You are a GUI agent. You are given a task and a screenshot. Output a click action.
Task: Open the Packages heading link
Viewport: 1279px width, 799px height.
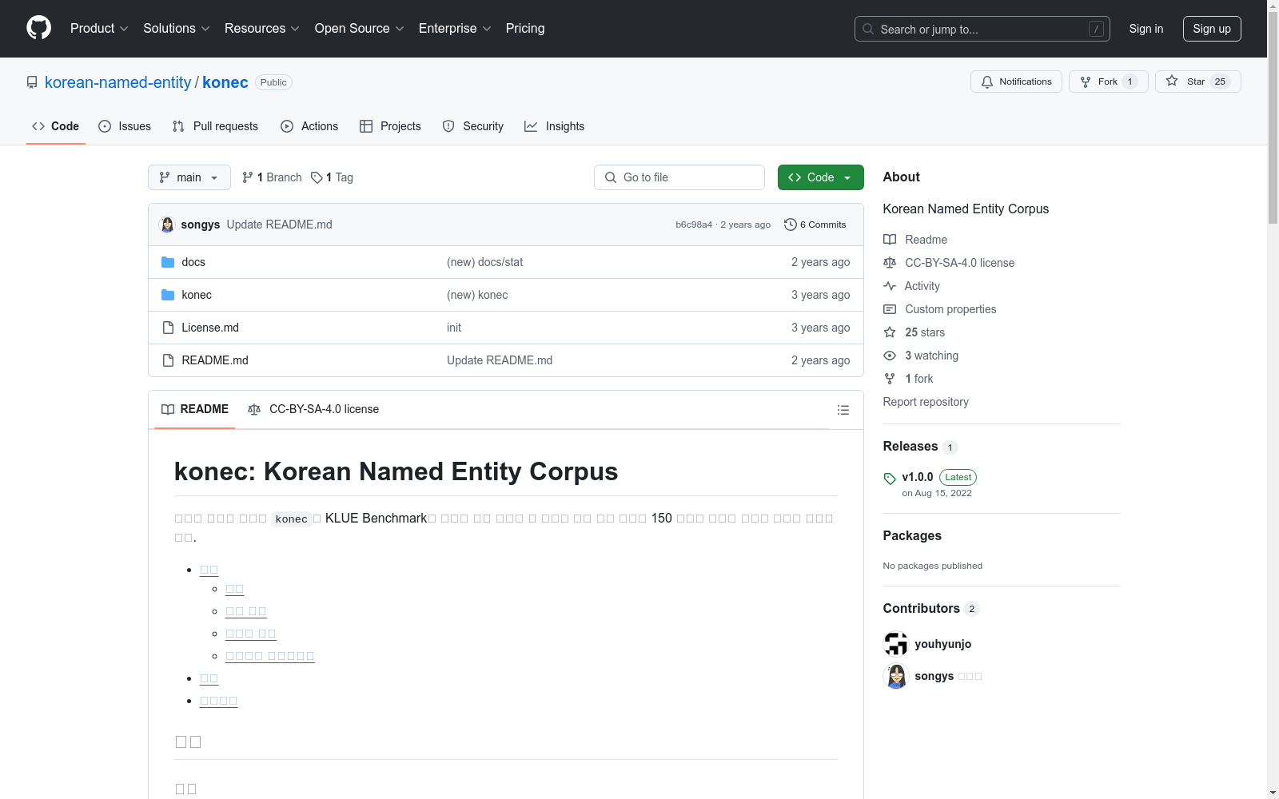(x=912, y=536)
